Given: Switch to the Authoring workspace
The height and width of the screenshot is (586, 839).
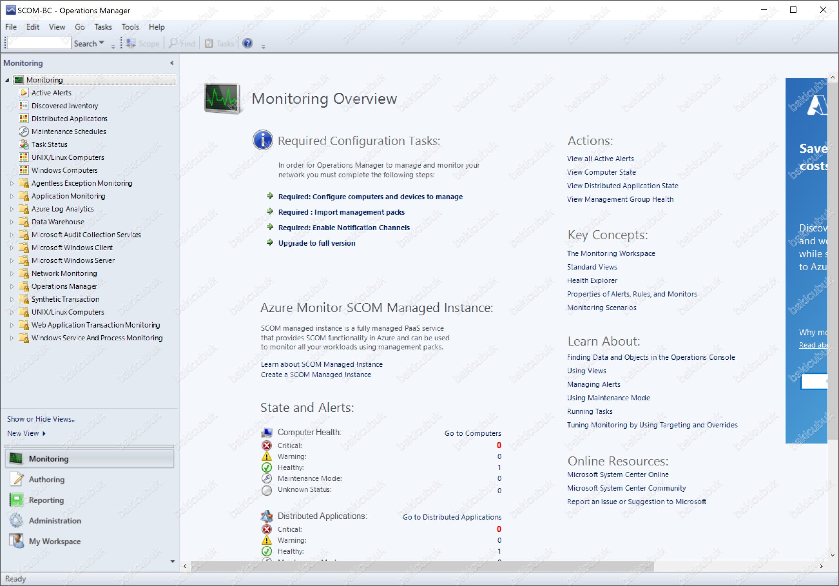Looking at the screenshot, I should pos(89,479).
